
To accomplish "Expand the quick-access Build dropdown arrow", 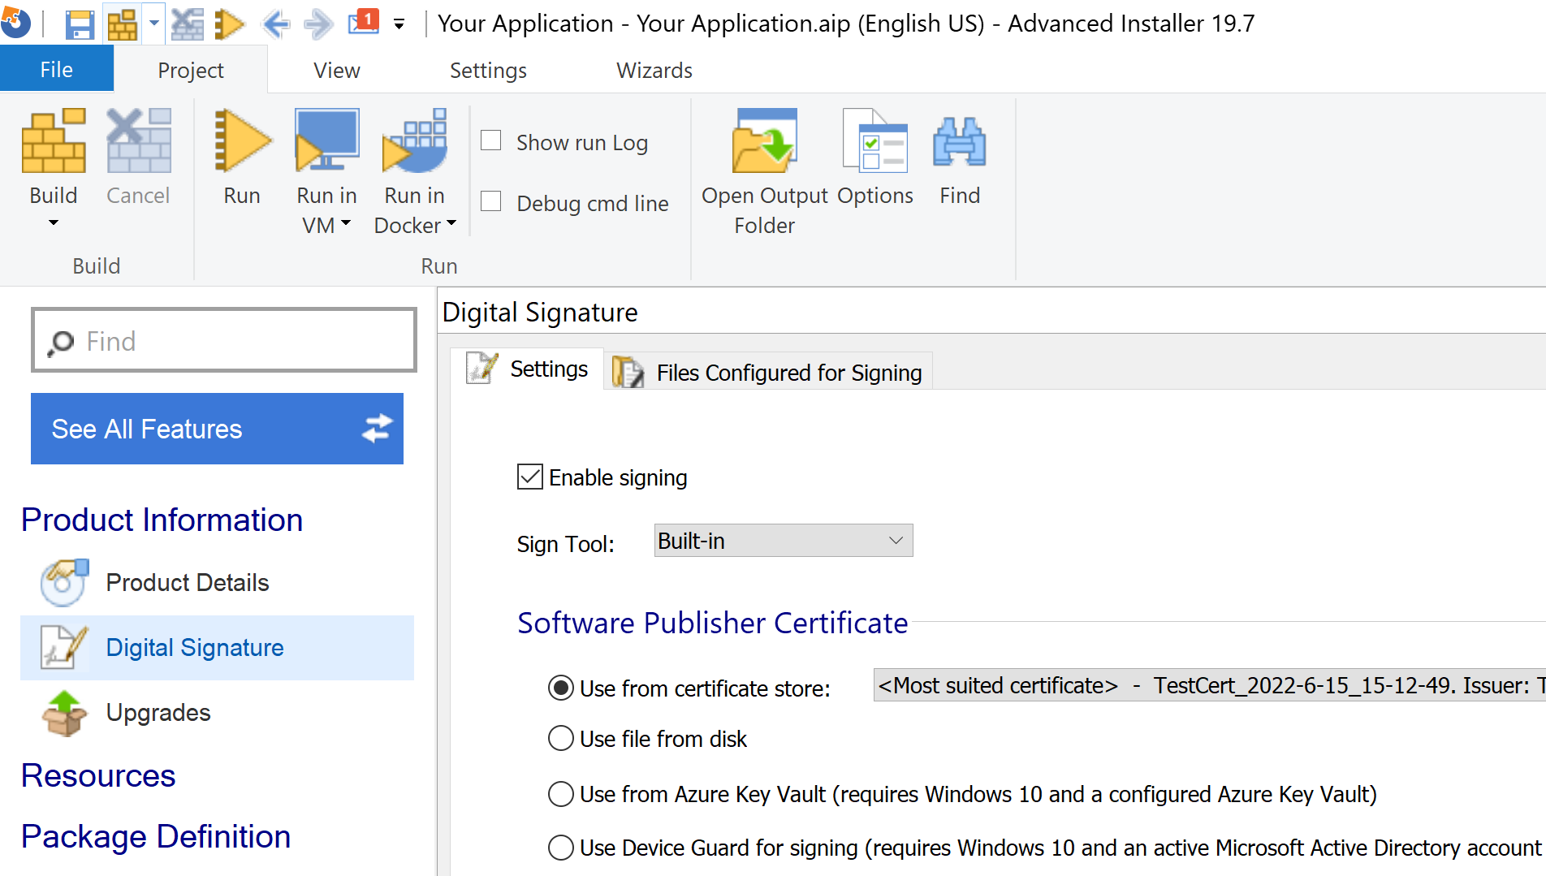I will tap(154, 24).
